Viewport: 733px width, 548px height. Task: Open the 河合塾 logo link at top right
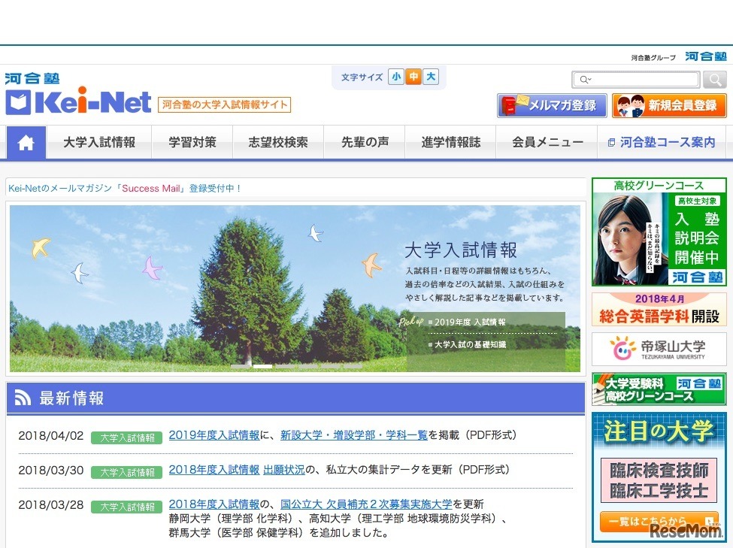tap(705, 56)
